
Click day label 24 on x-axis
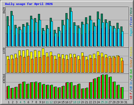98,102
